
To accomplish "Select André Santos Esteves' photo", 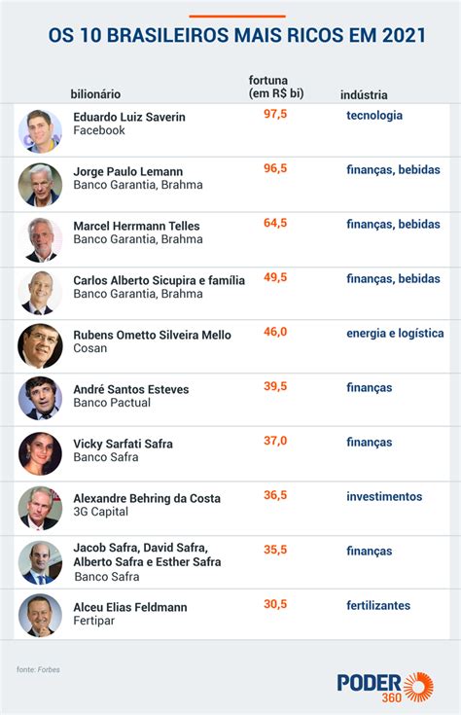I will (40, 399).
